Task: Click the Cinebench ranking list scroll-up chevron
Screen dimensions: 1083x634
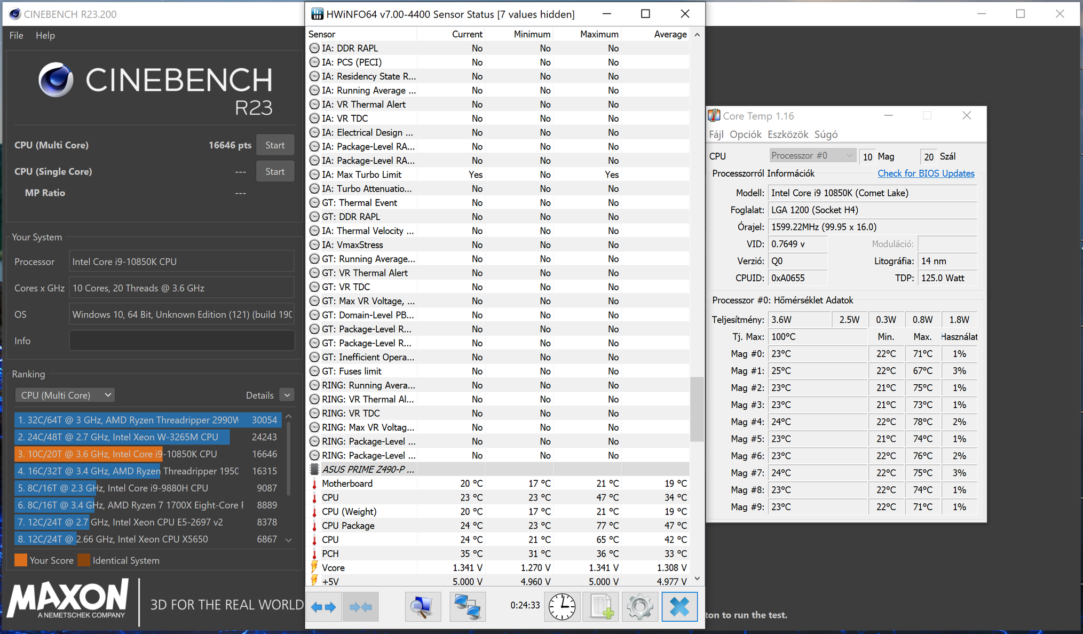Action: (x=289, y=416)
